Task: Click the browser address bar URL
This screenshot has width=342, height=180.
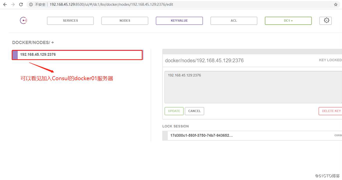Action: 111,4
